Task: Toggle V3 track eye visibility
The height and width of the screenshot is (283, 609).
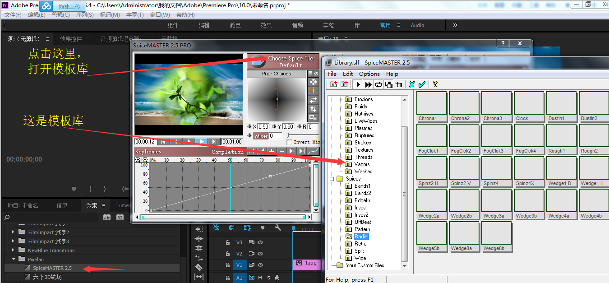Action: point(260,242)
